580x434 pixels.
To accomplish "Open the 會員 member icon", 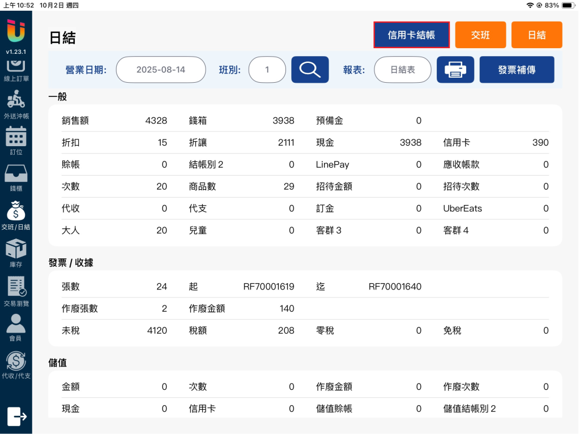I will 16,324.
